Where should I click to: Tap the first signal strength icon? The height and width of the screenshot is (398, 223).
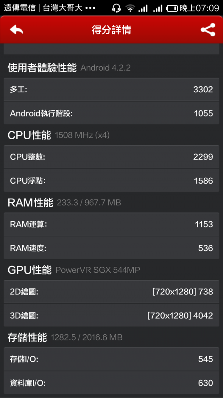coord(143,8)
